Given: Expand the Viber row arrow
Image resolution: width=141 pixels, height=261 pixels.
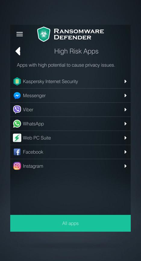Looking at the screenshot, I should click(x=126, y=109).
